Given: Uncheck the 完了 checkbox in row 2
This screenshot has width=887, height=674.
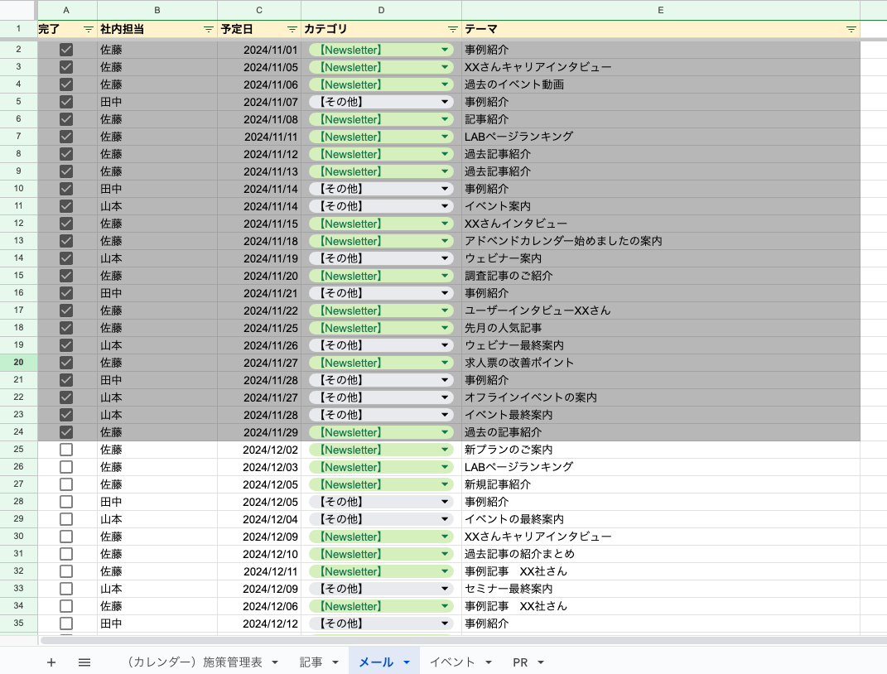Looking at the screenshot, I should pyautogui.click(x=66, y=50).
